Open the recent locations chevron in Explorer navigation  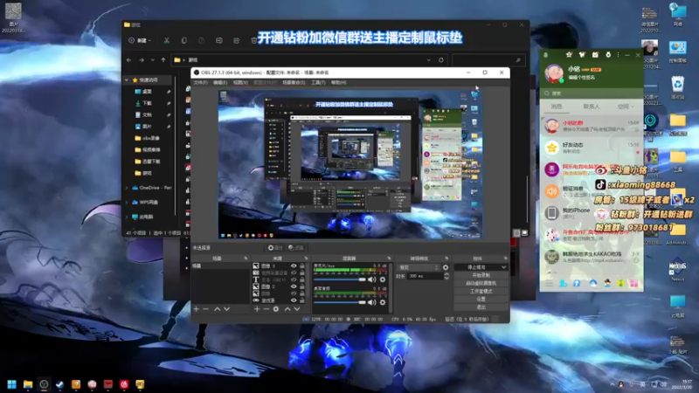[152, 59]
